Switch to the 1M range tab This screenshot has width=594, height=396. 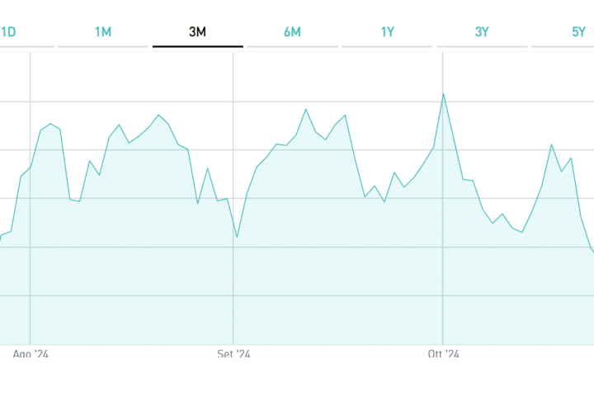pyautogui.click(x=103, y=32)
